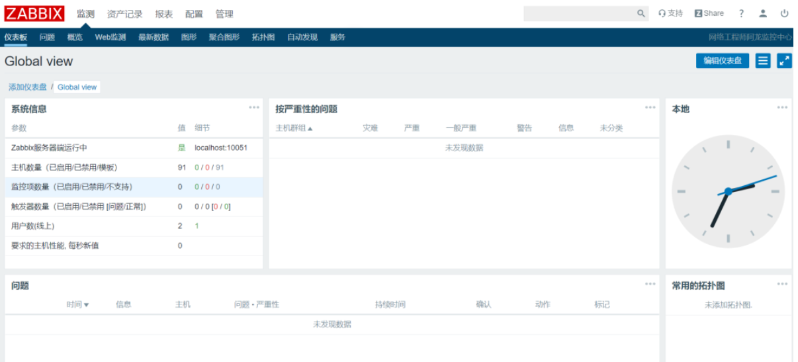Click the 触发器数量 row label
The height and width of the screenshot is (362, 798).
[x=79, y=206]
